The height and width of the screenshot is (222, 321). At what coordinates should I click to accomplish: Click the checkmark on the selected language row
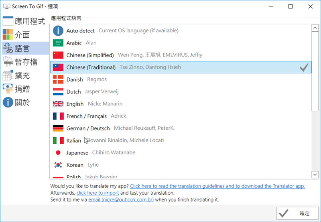coord(304,67)
